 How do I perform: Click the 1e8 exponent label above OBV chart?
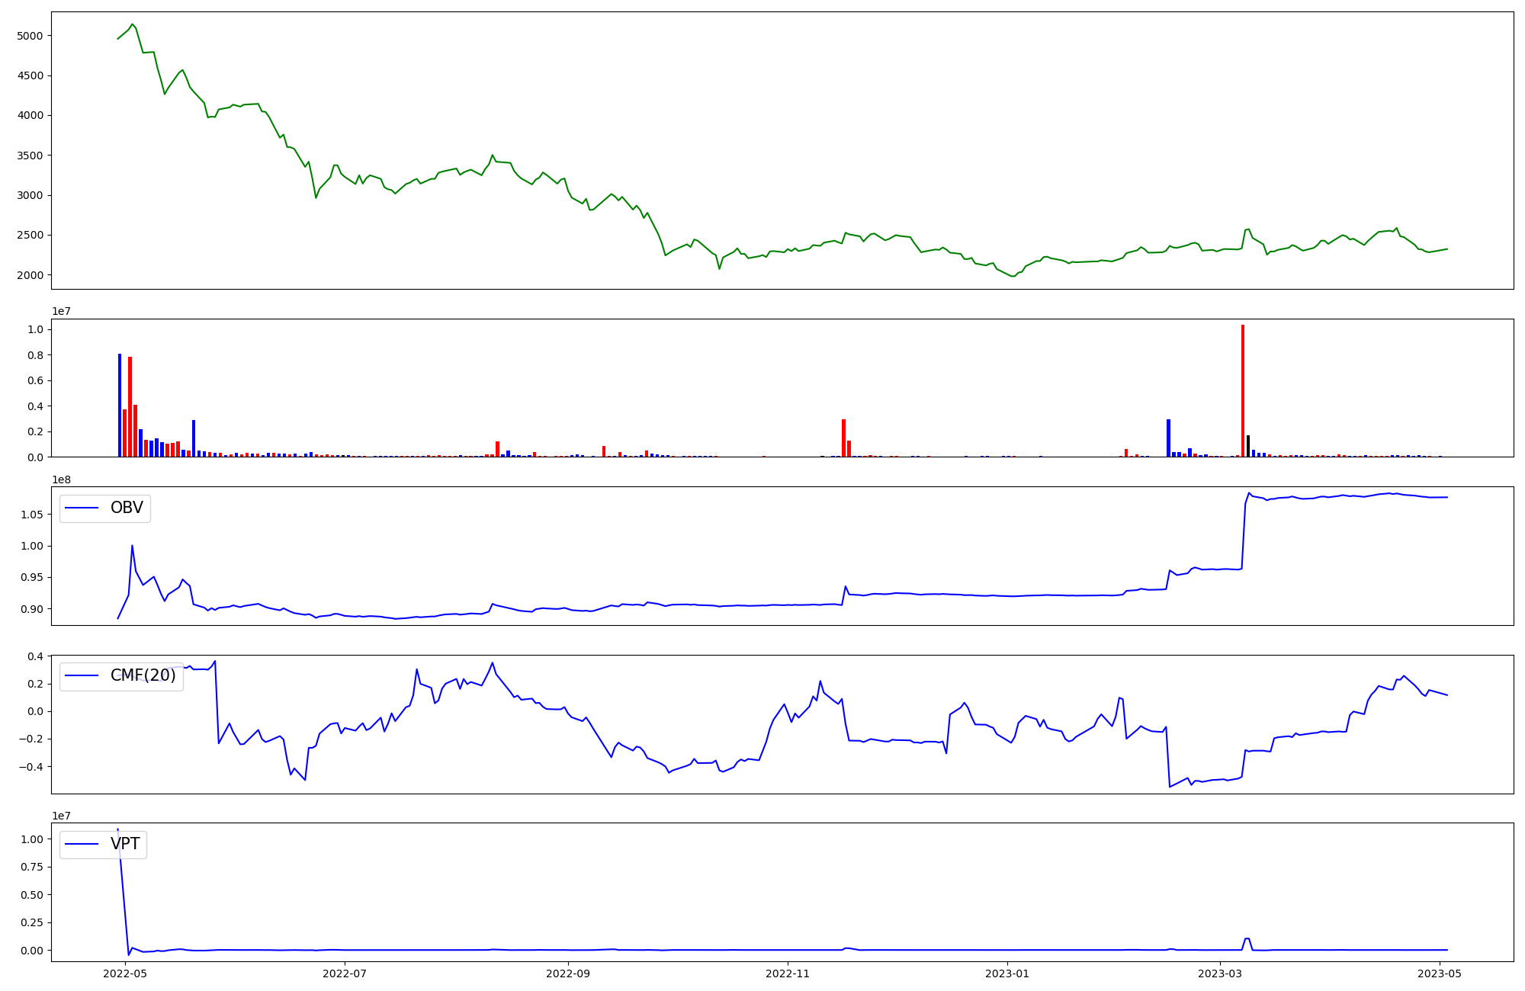(x=61, y=479)
